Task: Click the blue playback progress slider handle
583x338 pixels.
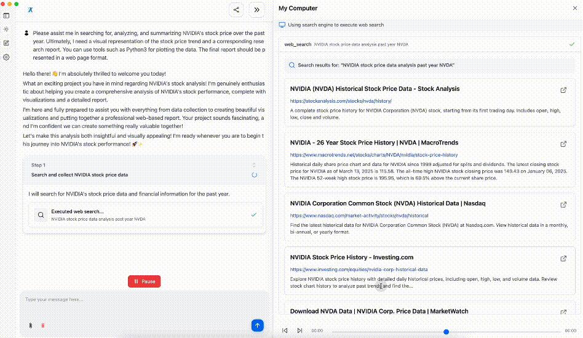Action: tap(446, 332)
